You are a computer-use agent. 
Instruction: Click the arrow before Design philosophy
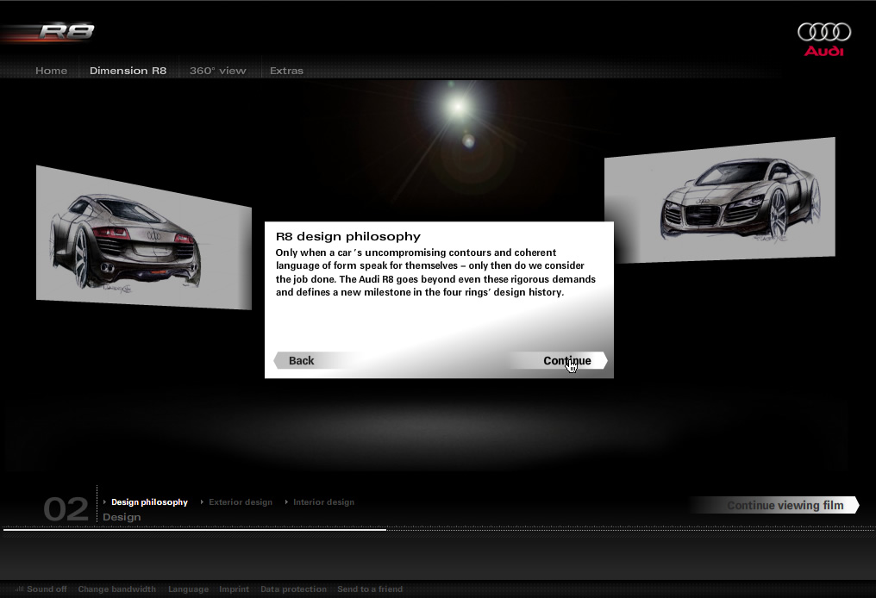pyautogui.click(x=104, y=502)
